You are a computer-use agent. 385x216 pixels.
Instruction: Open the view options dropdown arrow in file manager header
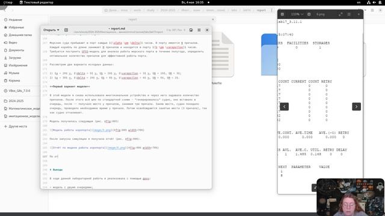[365, 10]
